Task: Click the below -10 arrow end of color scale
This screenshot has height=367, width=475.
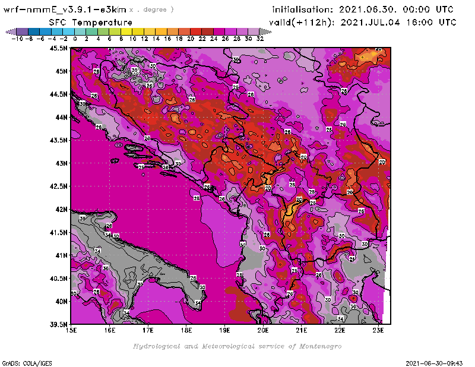Action: click(x=11, y=31)
